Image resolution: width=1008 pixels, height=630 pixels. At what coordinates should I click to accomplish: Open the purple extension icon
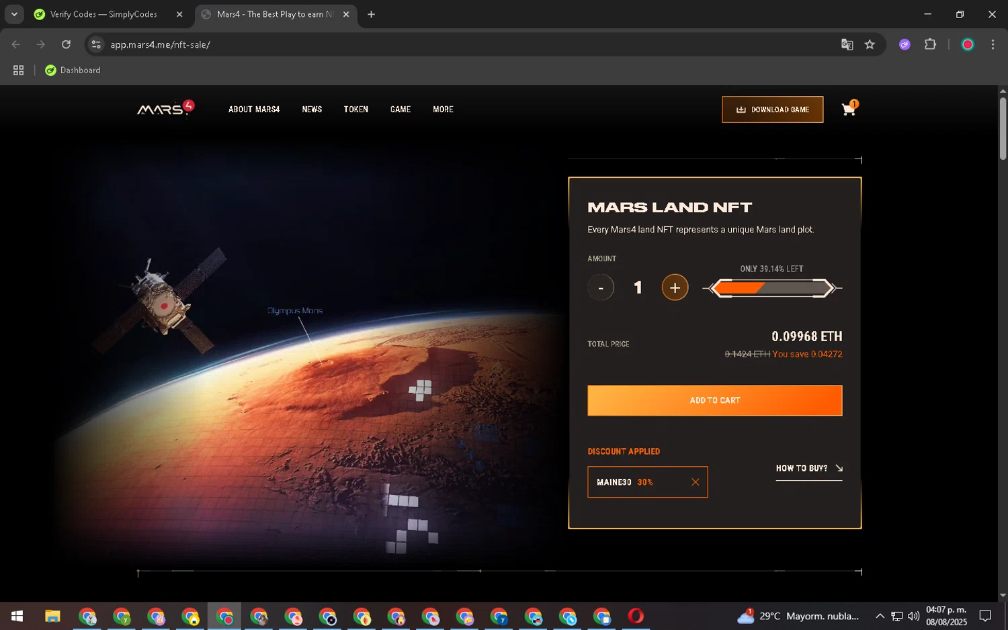click(x=905, y=44)
